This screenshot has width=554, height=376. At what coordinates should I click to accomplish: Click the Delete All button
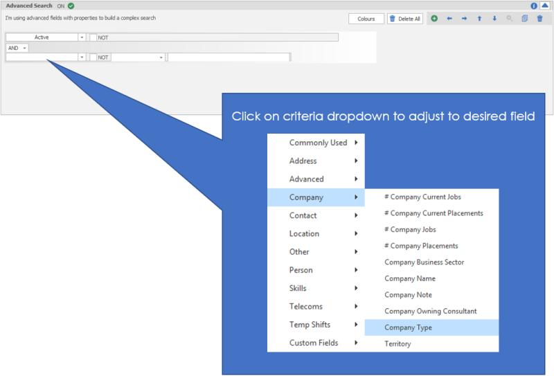(405, 19)
